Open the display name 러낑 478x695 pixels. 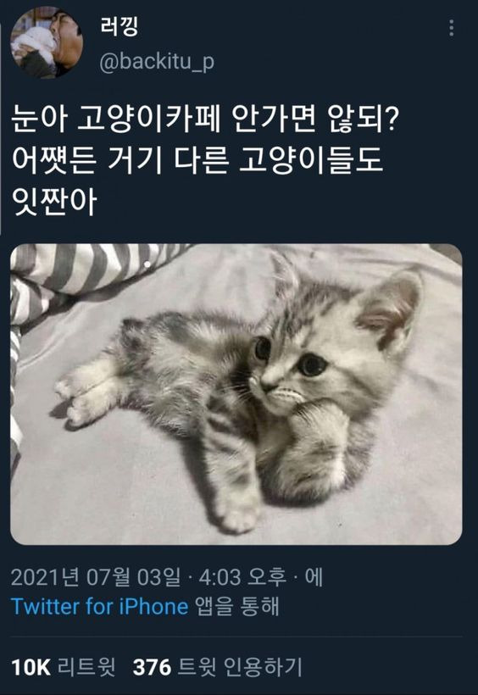pos(120,26)
